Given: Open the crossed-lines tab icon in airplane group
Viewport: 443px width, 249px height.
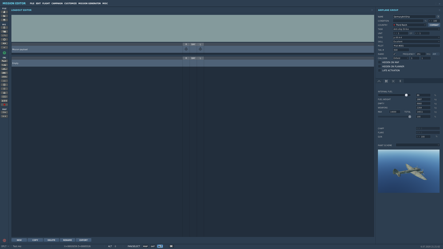Looking at the screenshot, I should 393,81.
